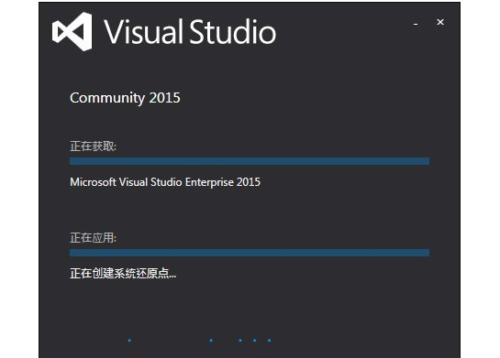The image size is (500, 358).
Task: Click the applying progress bar
Action: [x=250, y=253]
